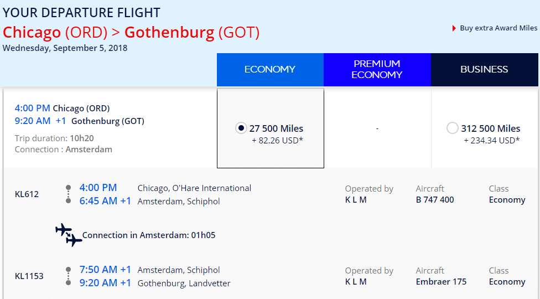Select the 27 500 Miles economy radio button
Viewport: 540px width, 299px height.
[241, 128]
